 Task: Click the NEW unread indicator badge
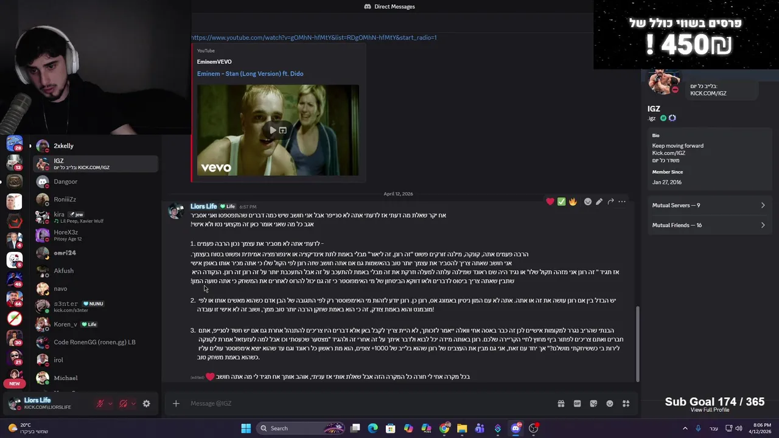coord(15,384)
